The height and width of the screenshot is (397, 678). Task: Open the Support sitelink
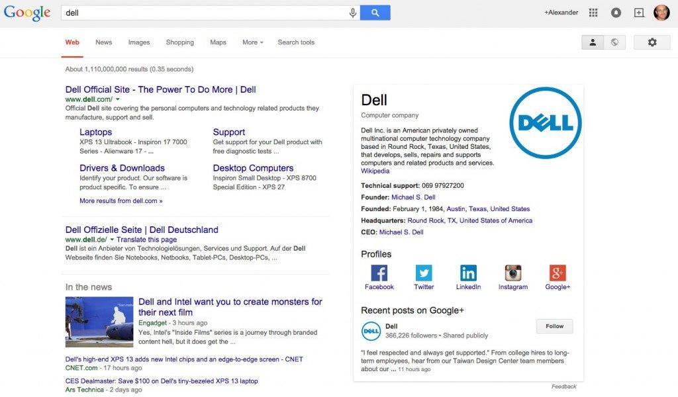point(228,132)
